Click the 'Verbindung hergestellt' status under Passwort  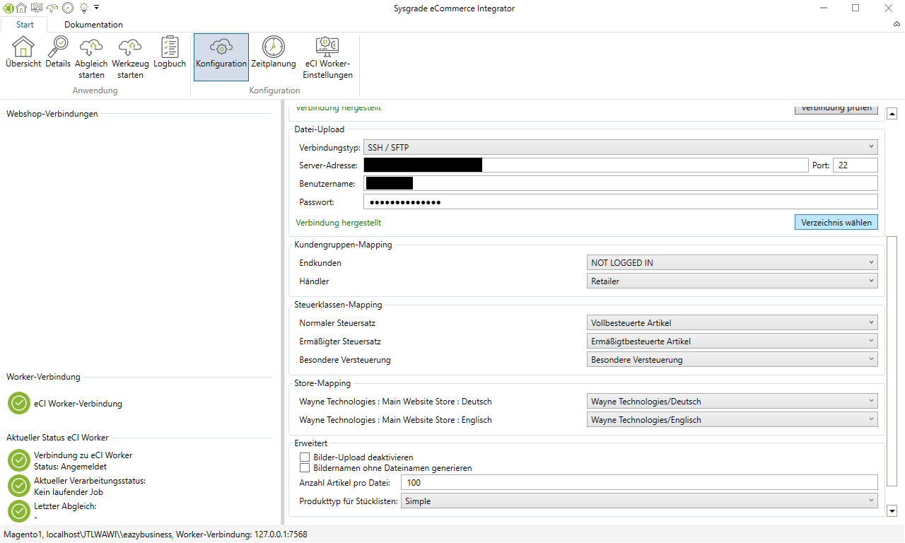pos(339,222)
